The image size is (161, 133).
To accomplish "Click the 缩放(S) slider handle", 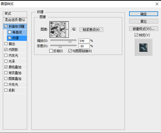I will click(70, 41).
